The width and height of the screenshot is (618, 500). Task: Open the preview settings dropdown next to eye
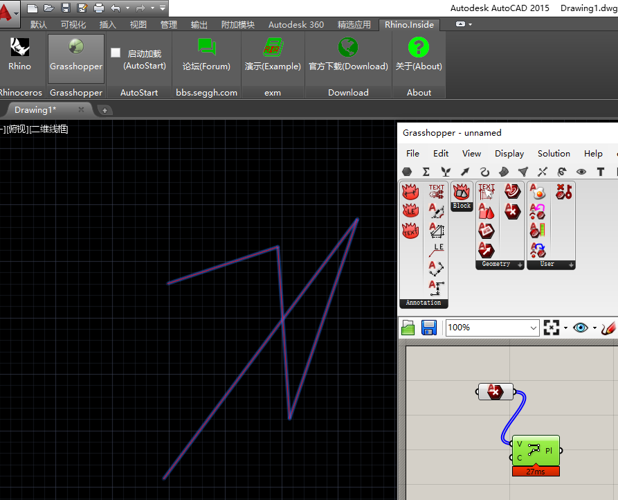[x=594, y=328]
